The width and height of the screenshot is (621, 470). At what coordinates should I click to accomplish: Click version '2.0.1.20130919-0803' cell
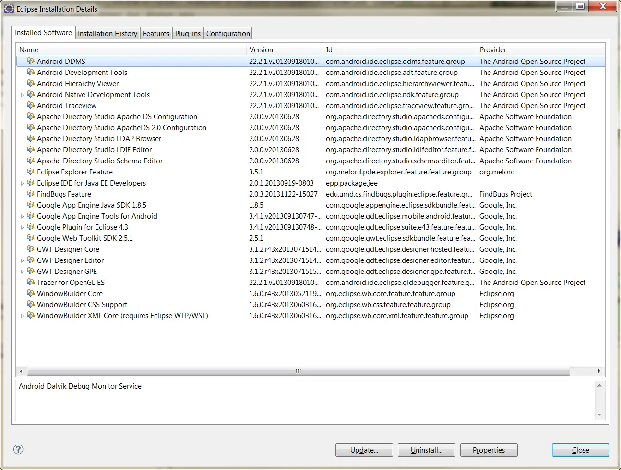[281, 183]
